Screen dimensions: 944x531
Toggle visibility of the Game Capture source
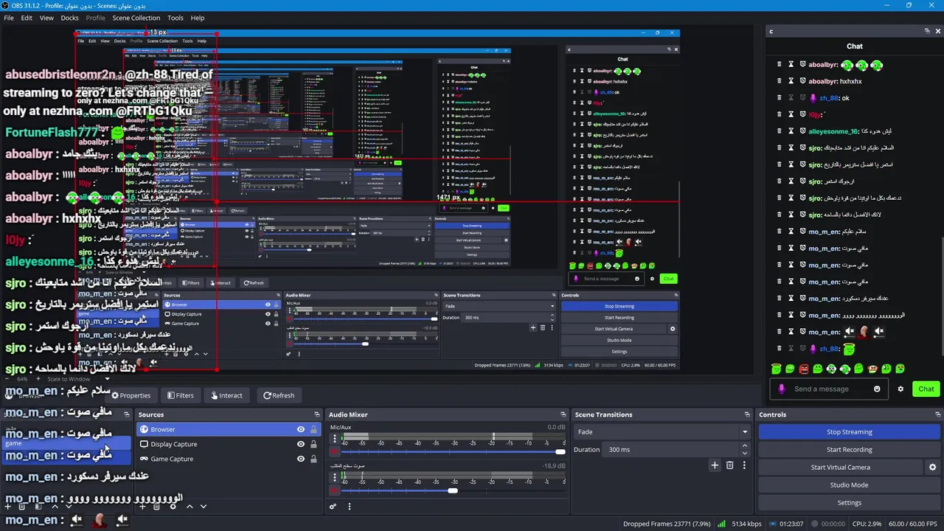coord(300,459)
